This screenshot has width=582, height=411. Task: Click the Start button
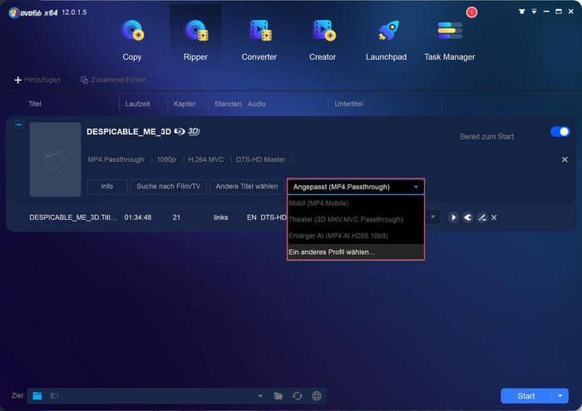pyautogui.click(x=526, y=396)
